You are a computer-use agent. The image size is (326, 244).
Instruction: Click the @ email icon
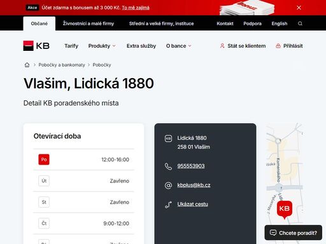[168, 186]
